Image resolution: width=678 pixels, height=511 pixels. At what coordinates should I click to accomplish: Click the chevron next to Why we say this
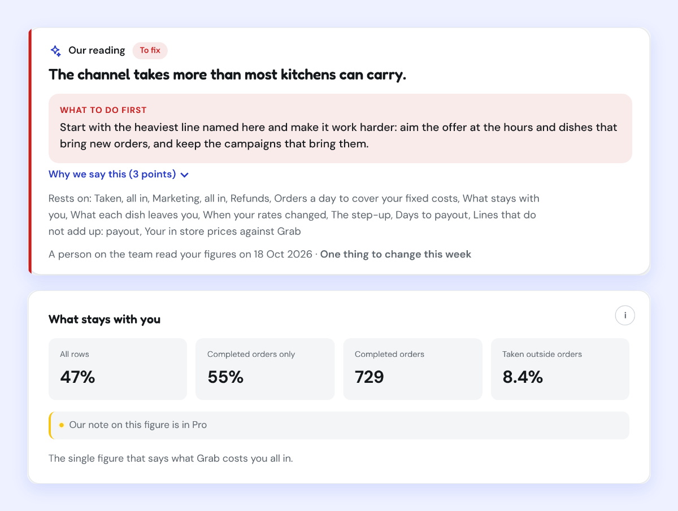[x=184, y=175]
